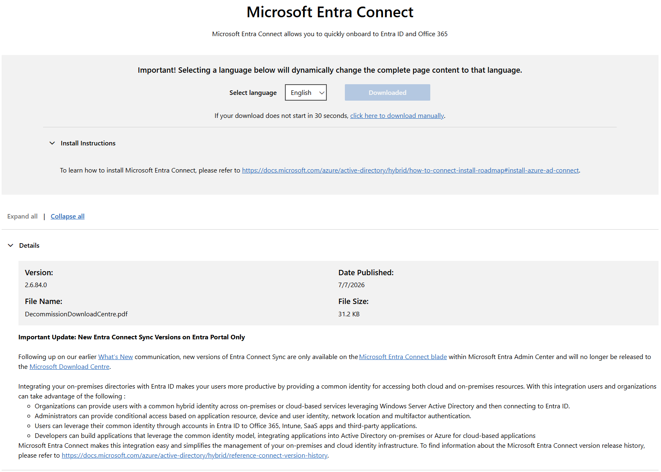
Task: Open the Microsoft Entra Connect blade link
Action: click(403, 357)
